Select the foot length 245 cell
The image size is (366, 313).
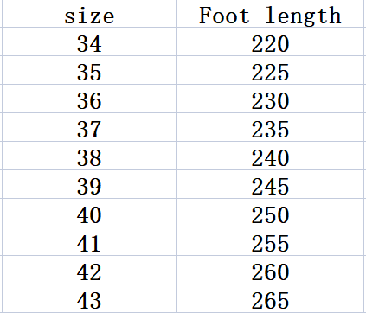270,184
